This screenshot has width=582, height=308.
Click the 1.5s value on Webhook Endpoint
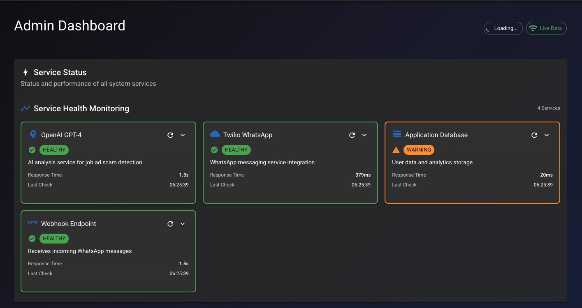(x=184, y=264)
